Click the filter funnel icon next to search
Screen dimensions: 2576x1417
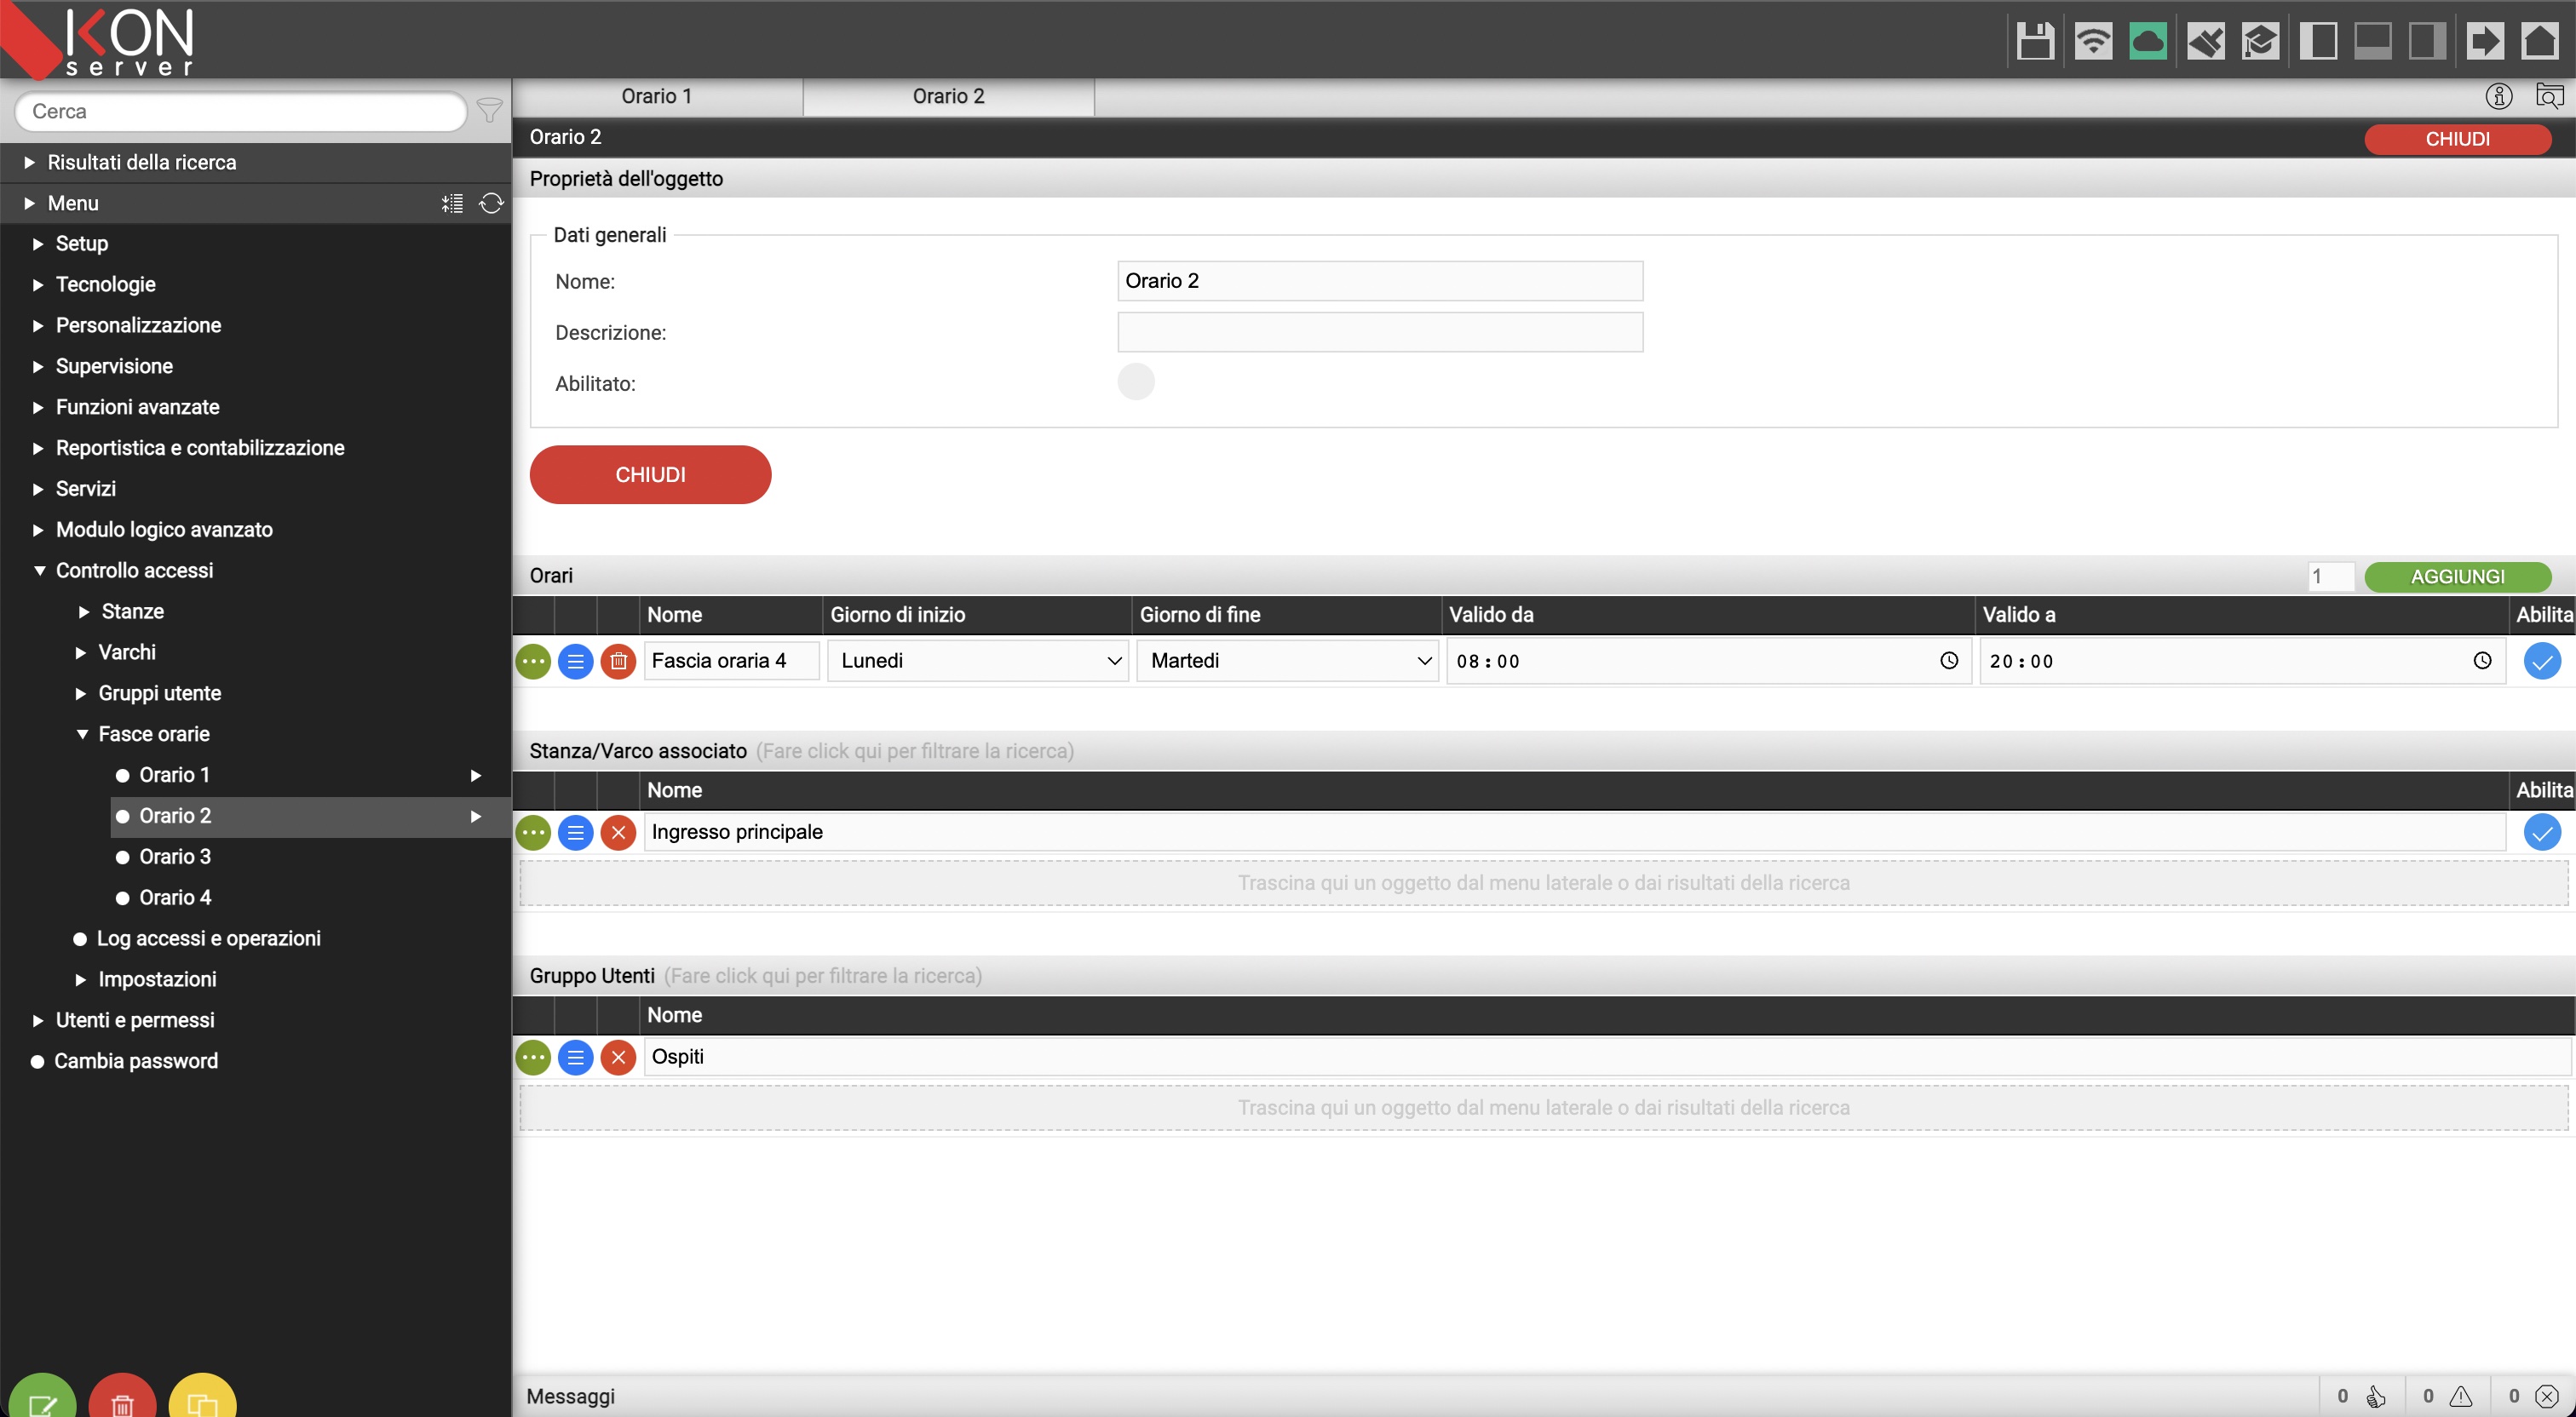coord(489,110)
